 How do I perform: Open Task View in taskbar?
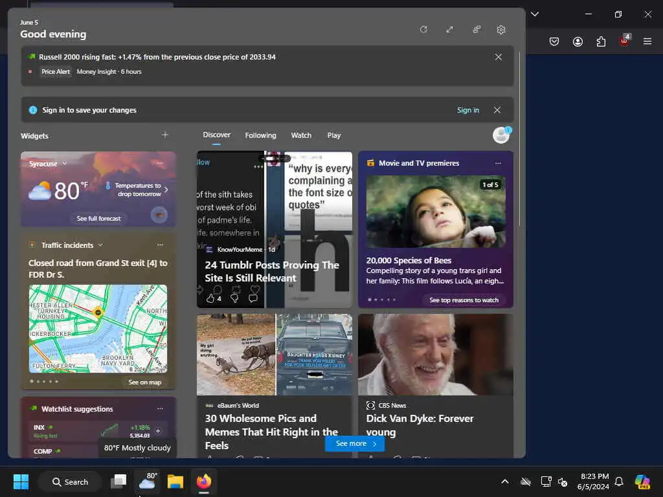(x=119, y=481)
